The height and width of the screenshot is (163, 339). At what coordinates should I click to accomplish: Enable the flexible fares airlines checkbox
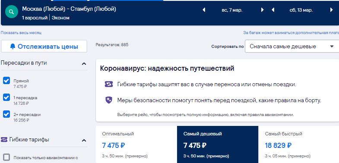pos(6,157)
